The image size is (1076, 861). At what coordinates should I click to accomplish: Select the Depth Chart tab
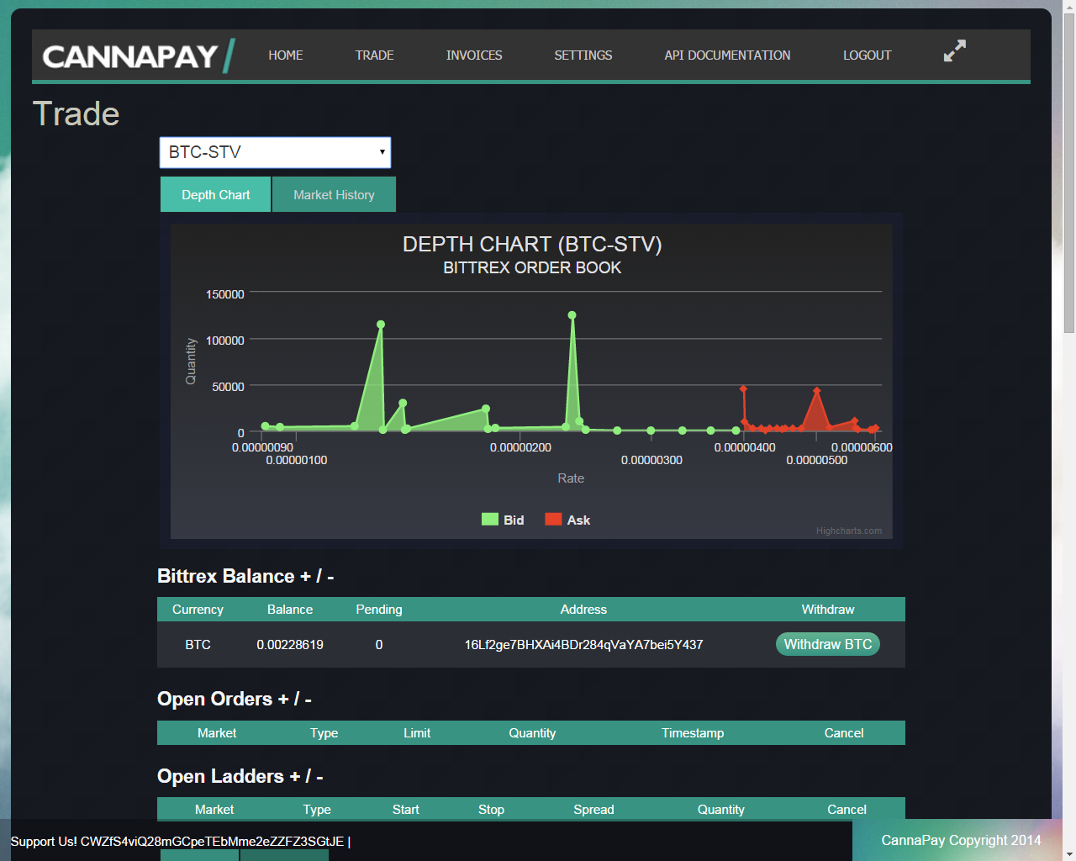coord(216,194)
